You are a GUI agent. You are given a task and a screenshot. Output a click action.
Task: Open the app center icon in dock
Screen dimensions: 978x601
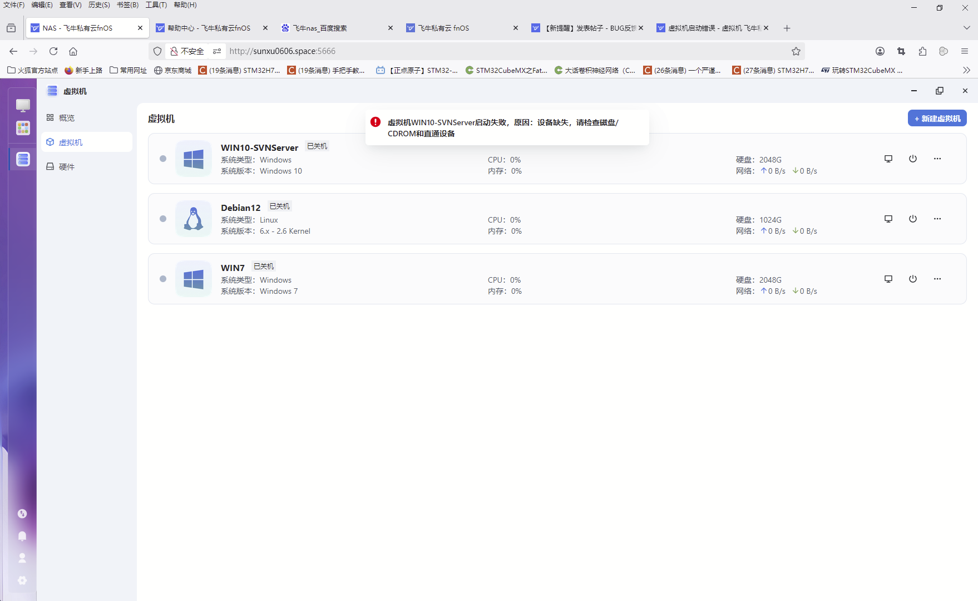click(x=23, y=129)
